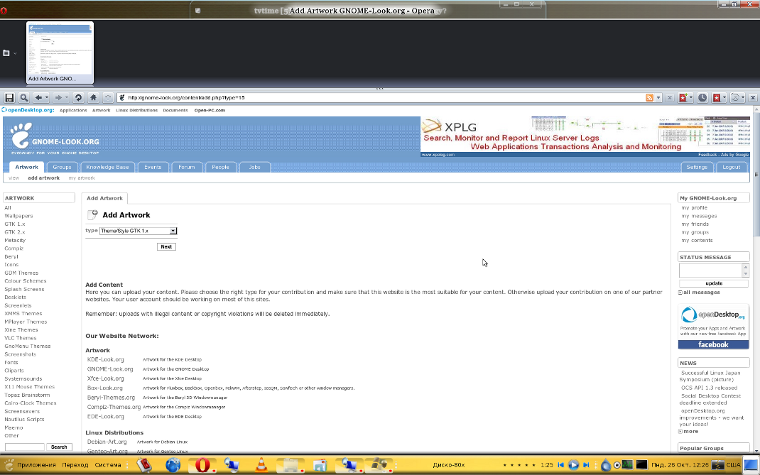Image resolution: width=760 pixels, height=475 pixels.
Task: Open the Events tab
Action: pyautogui.click(x=153, y=167)
